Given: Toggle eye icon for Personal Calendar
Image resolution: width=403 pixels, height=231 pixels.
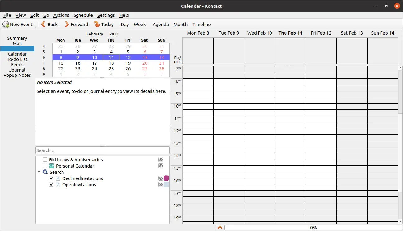Looking at the screenshot, I should point(161,166).
